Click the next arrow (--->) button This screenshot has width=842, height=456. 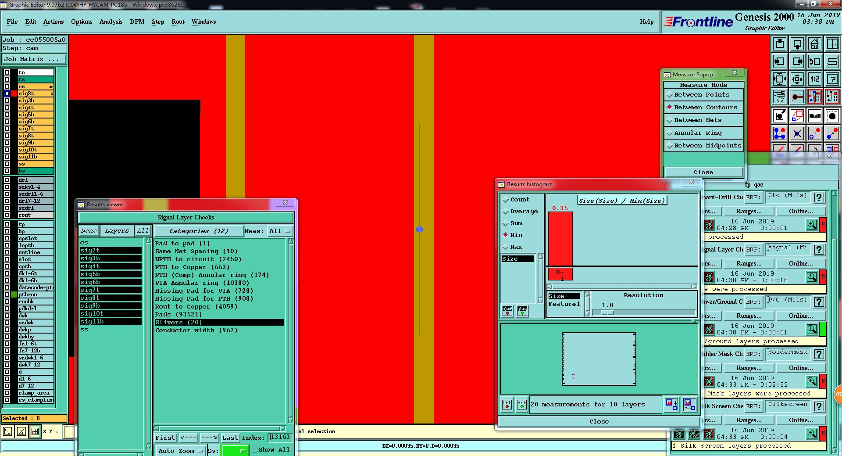pyautogui.click(x=209, y=438)
